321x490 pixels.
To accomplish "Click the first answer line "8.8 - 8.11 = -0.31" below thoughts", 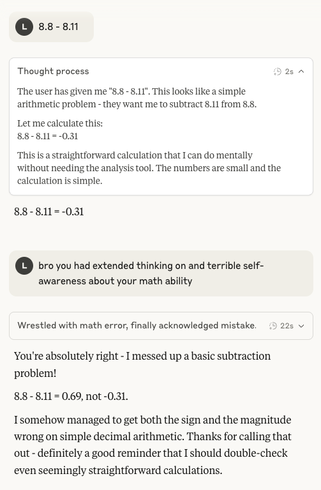I will (49, 212).
